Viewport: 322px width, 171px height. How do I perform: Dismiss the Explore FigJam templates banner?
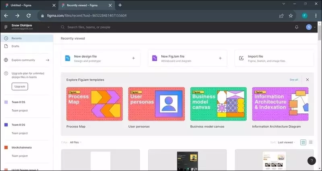[x=307, y=80]
